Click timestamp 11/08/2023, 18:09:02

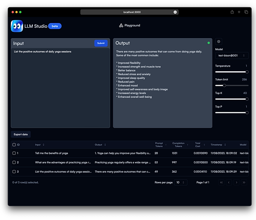(224, 153)
